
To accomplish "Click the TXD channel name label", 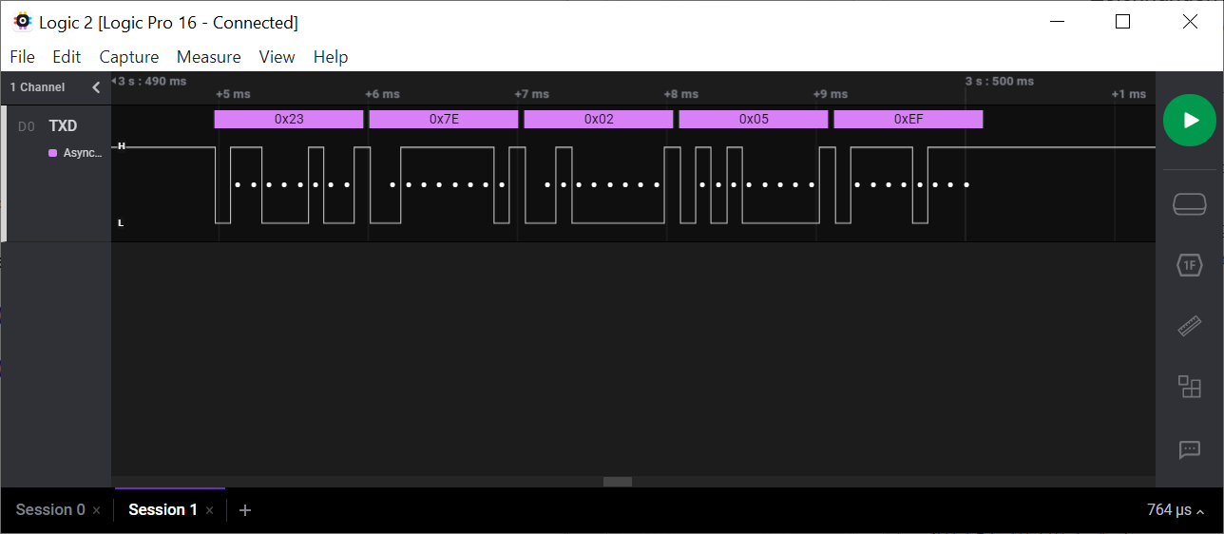I will (63, 126).
